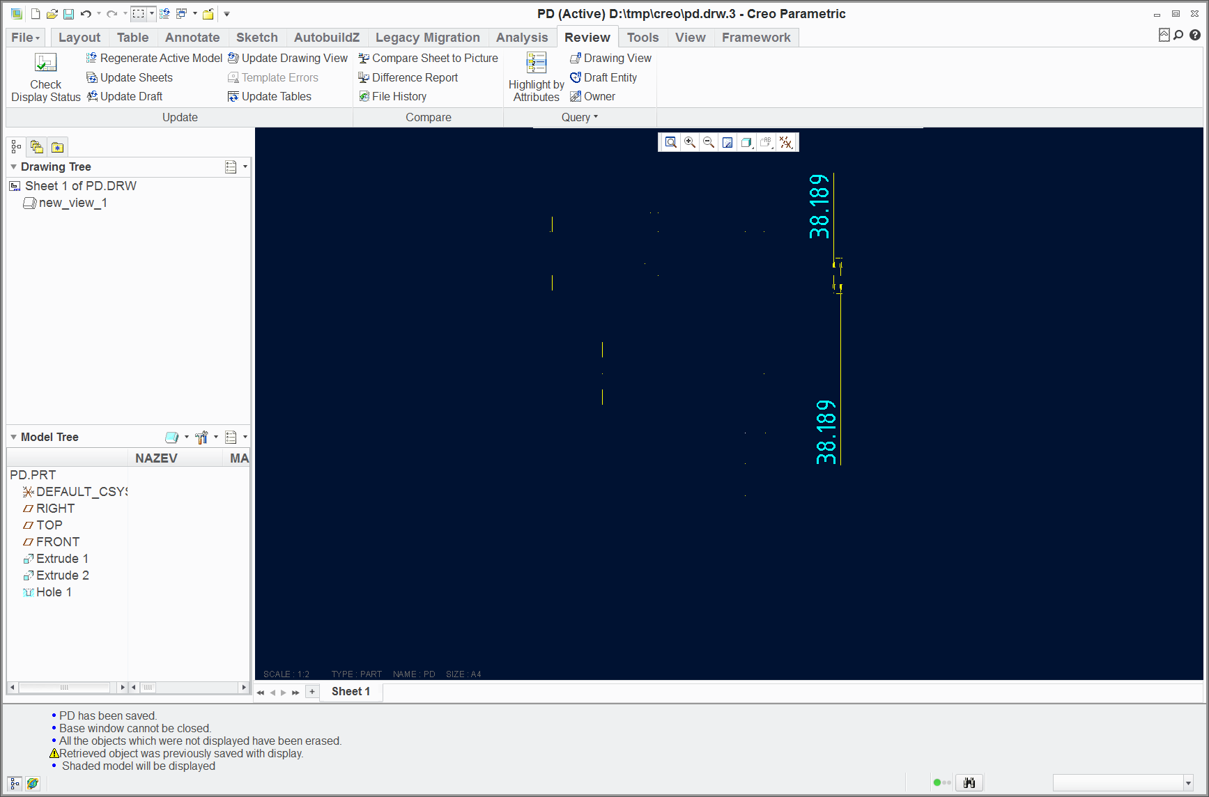Undo the last action
The height and width of the screenshot is (797, 1209).
pyautogui.click(x=86, y=14)
